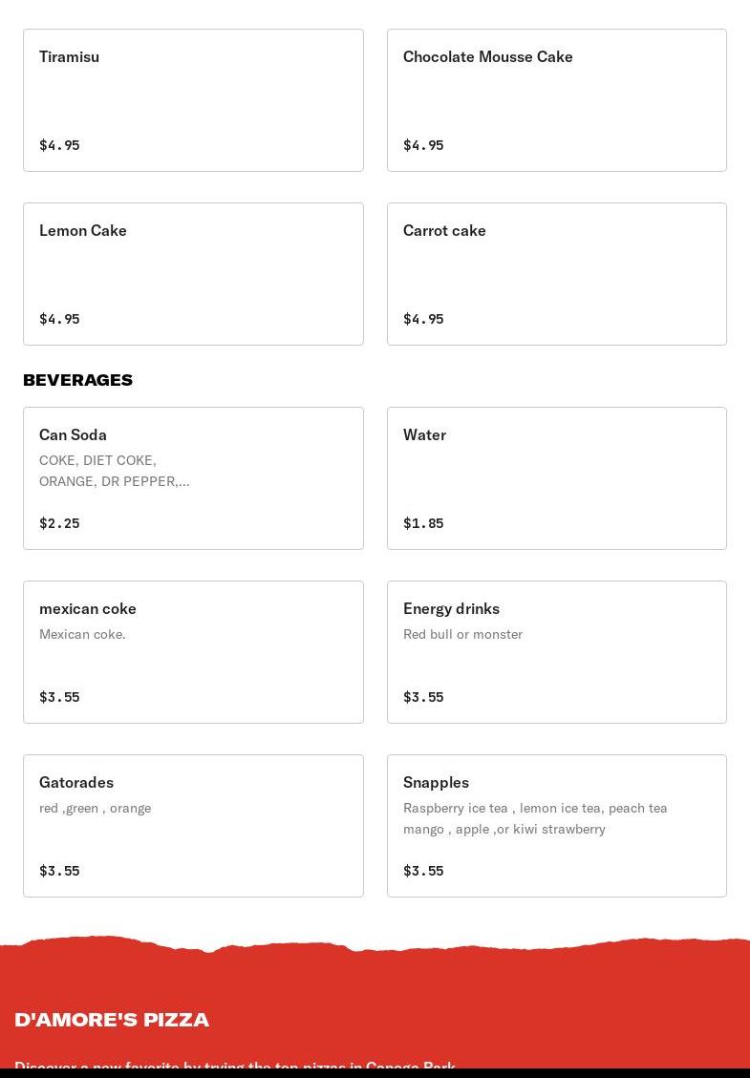Open the Snapples beverage card

(557, 826)
